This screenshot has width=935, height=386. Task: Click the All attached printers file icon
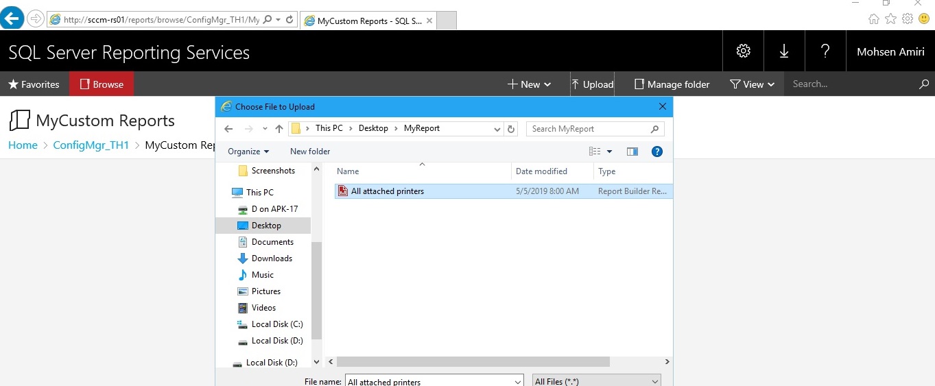[342, 191]
